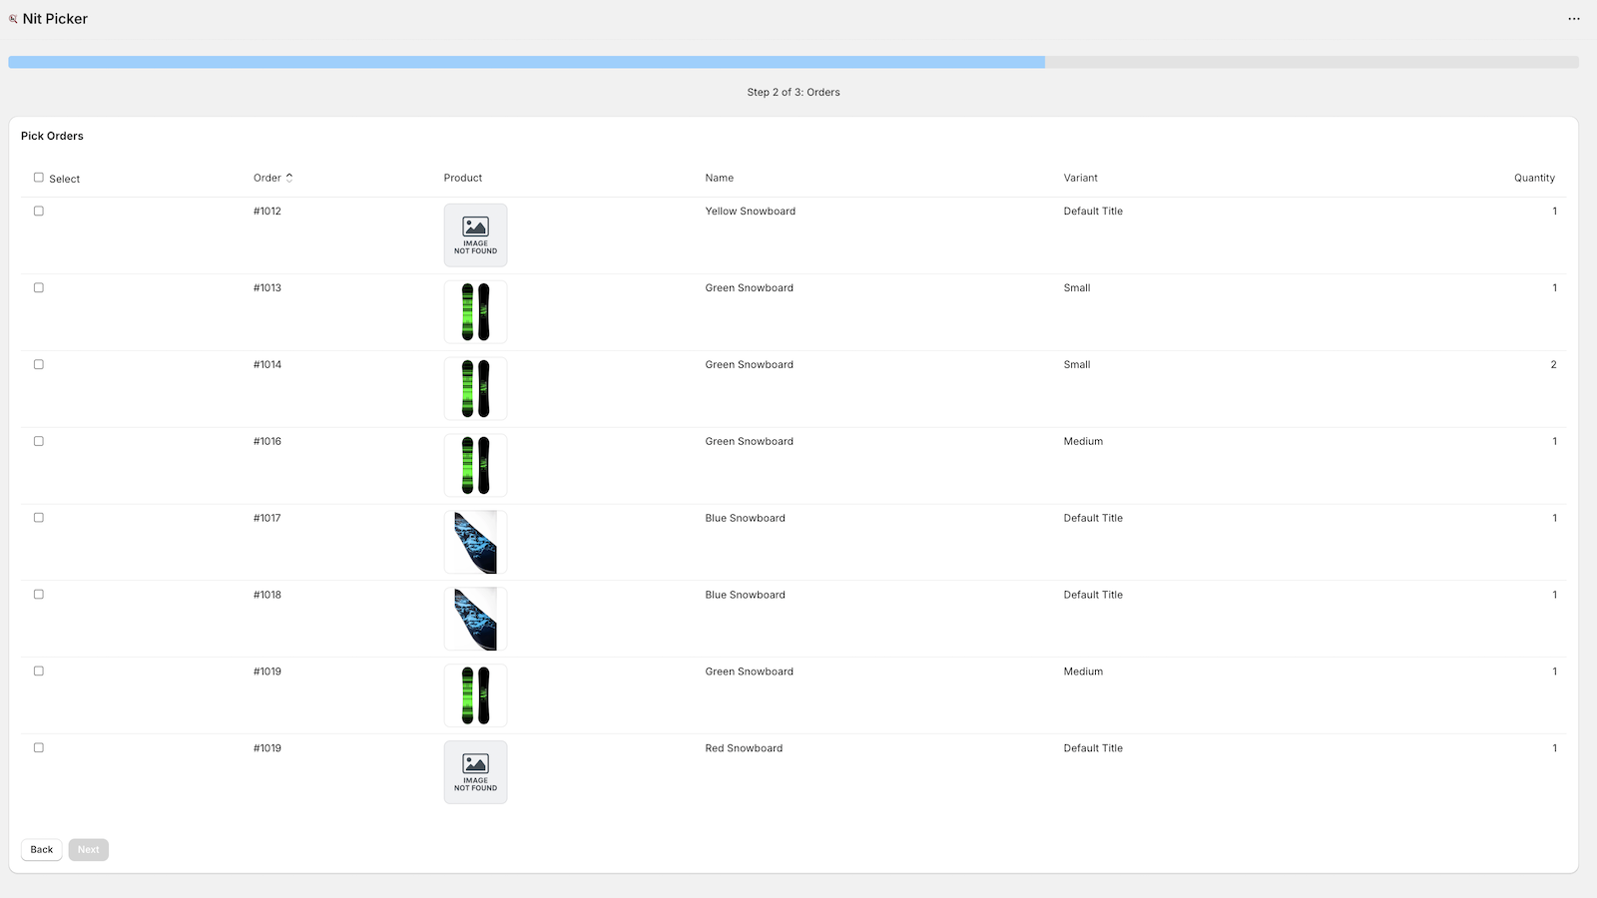The height and width of the screenshot is (898, 1597).
Task: Click the Pick Orders heading
Action: (x=52, y=136)
